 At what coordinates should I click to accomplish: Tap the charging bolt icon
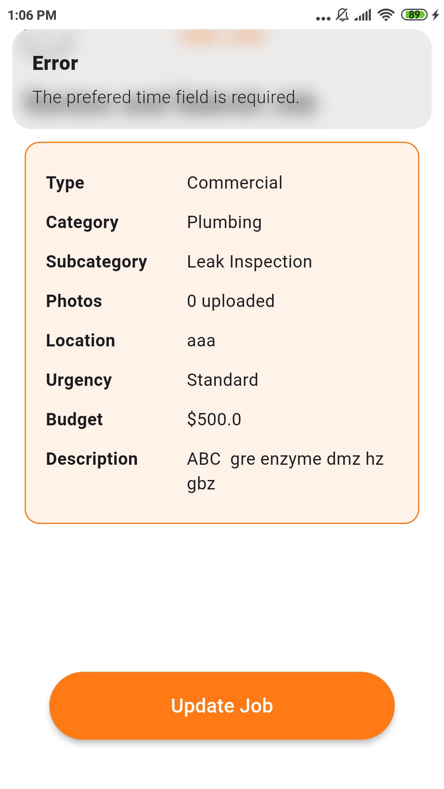click(x=436, y=15)
